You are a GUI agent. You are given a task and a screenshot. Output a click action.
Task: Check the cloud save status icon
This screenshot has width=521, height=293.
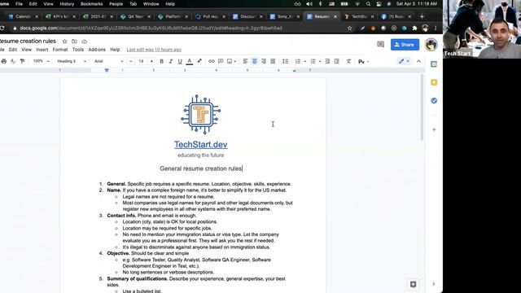(85, 42)
